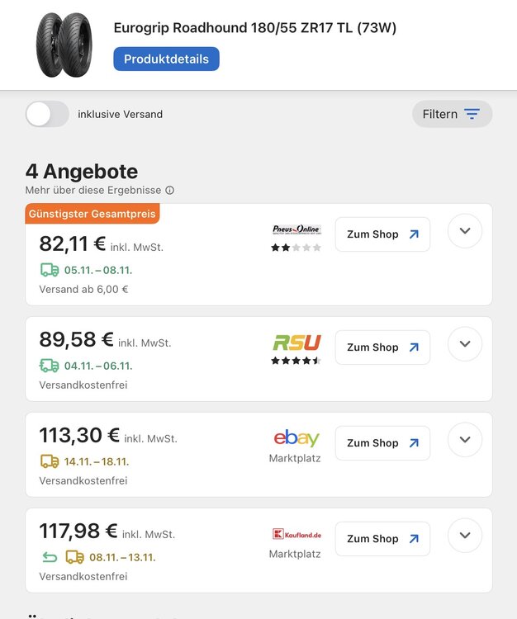Click the RSU star rating
The height and width of the screenshot is (619, 517).
(x=296, y=361)
